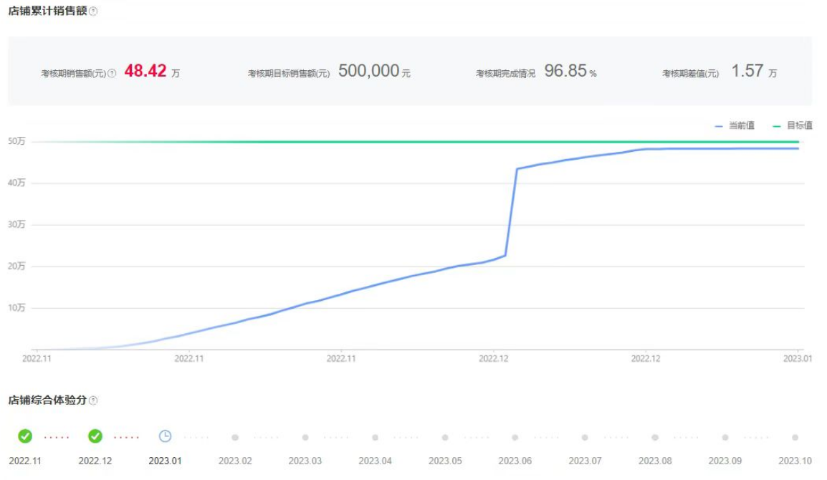Select timeline dot for 2023.02
The height and width of the screenshot is (480, 827).
[x=235, y=437]
